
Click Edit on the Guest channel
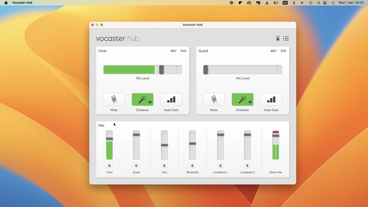click(283, 51)
